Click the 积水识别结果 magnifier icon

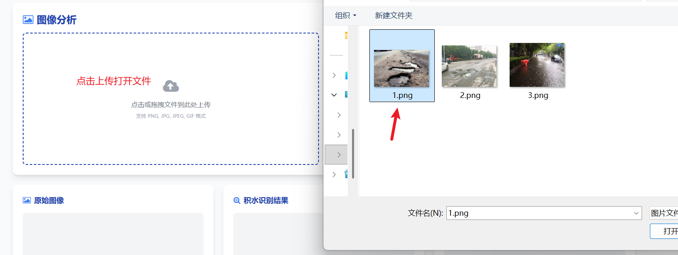(237, 200)
